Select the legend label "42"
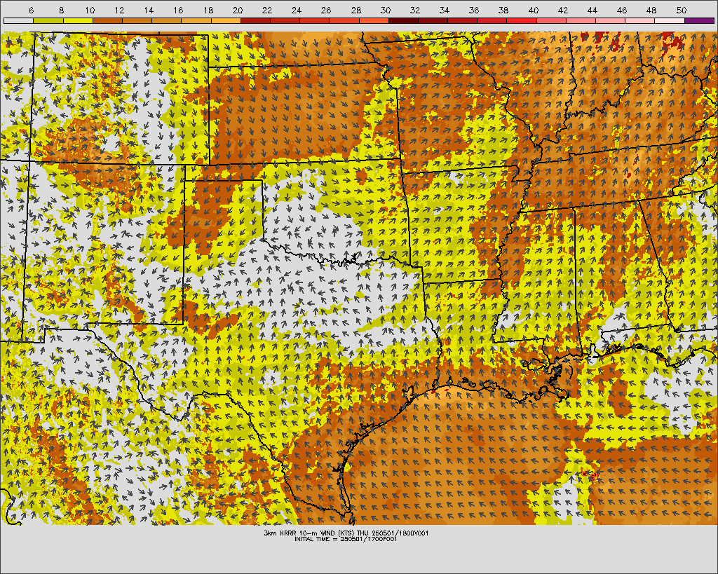 [x=563, y=10]
